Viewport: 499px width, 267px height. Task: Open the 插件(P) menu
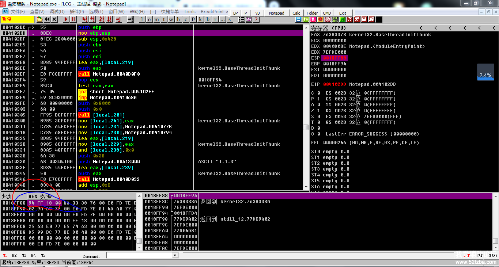[x=76, y=11]
